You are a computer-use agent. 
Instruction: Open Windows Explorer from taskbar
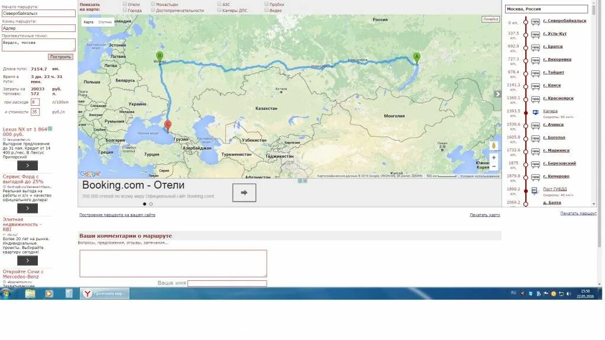click(30, 294)
